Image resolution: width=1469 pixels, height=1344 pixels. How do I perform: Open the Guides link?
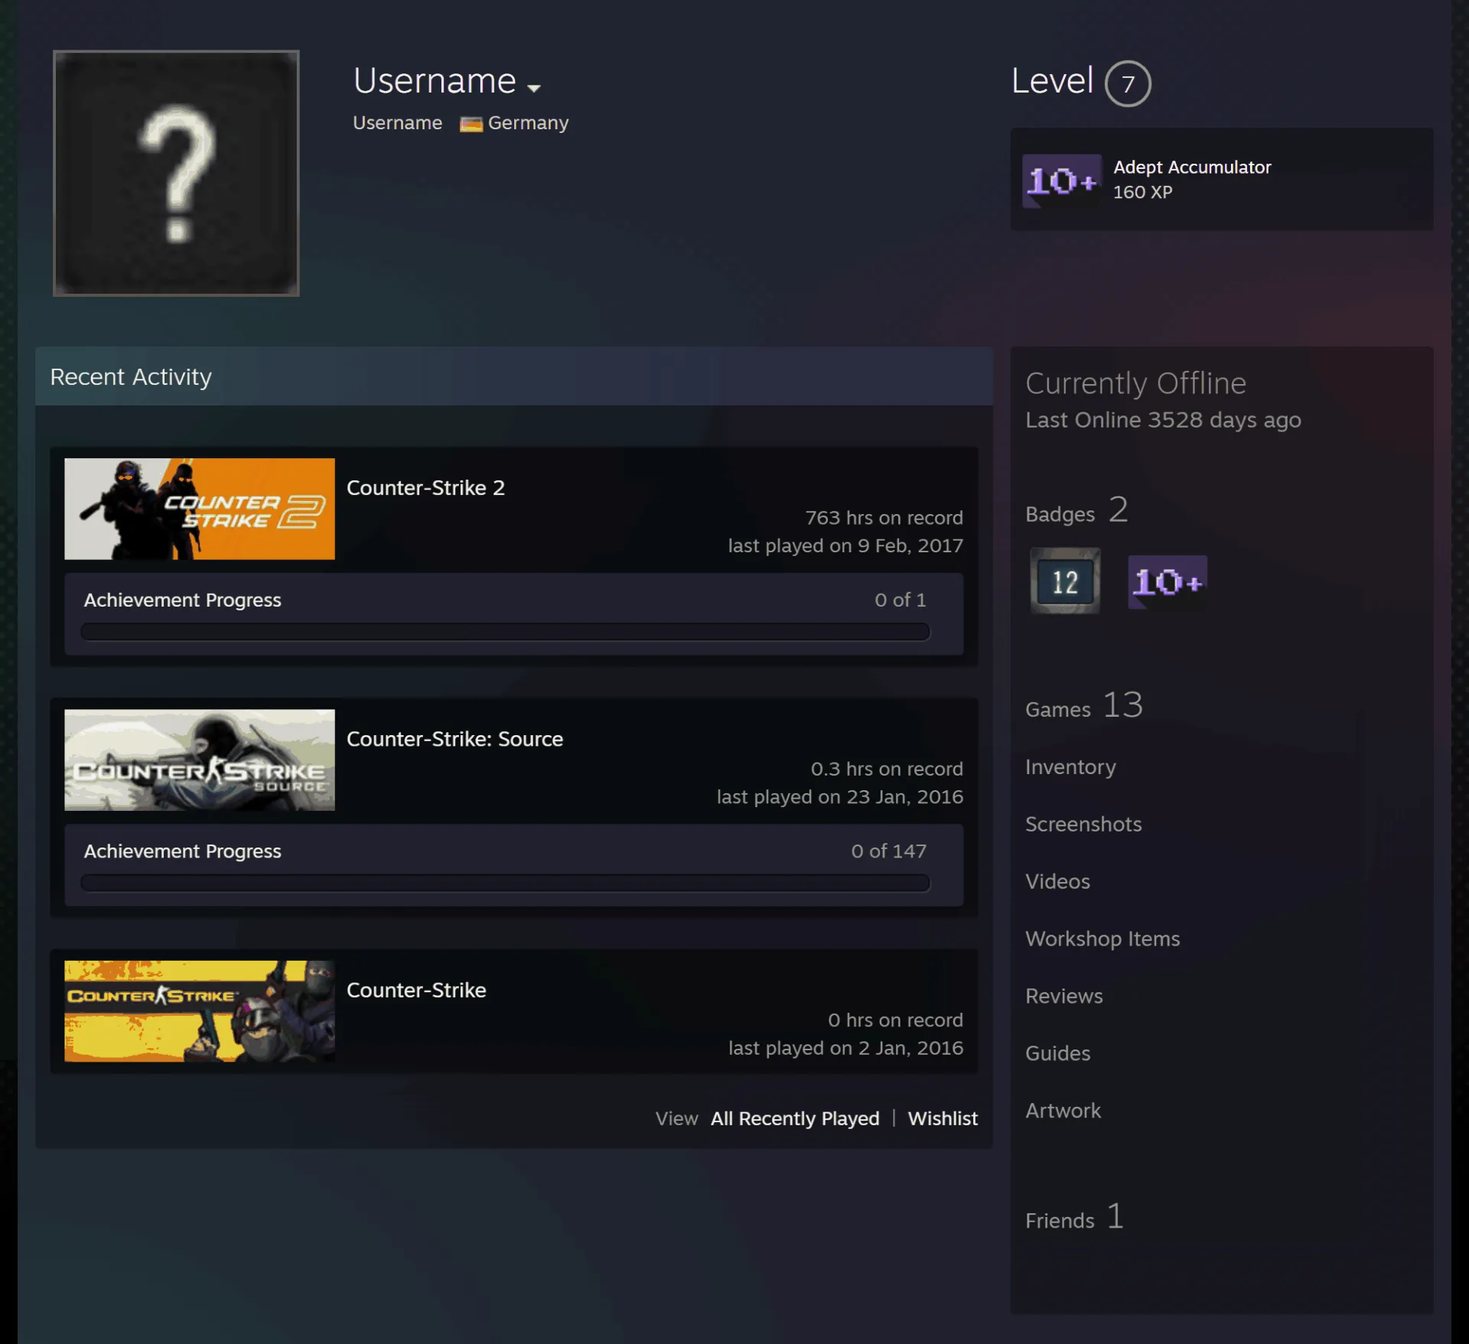click(x=1057, y=1053)
